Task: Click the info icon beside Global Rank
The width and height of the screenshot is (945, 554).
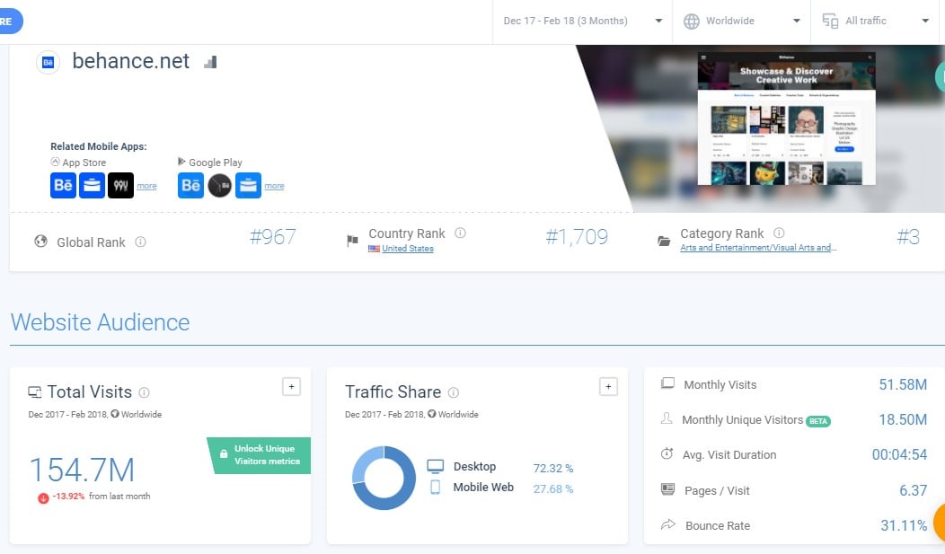Action: pyautogui.click(x=140, y=242)
